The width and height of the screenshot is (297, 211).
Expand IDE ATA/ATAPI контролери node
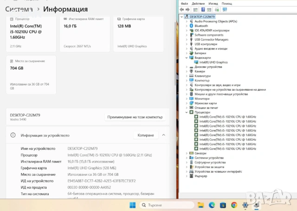187,31
